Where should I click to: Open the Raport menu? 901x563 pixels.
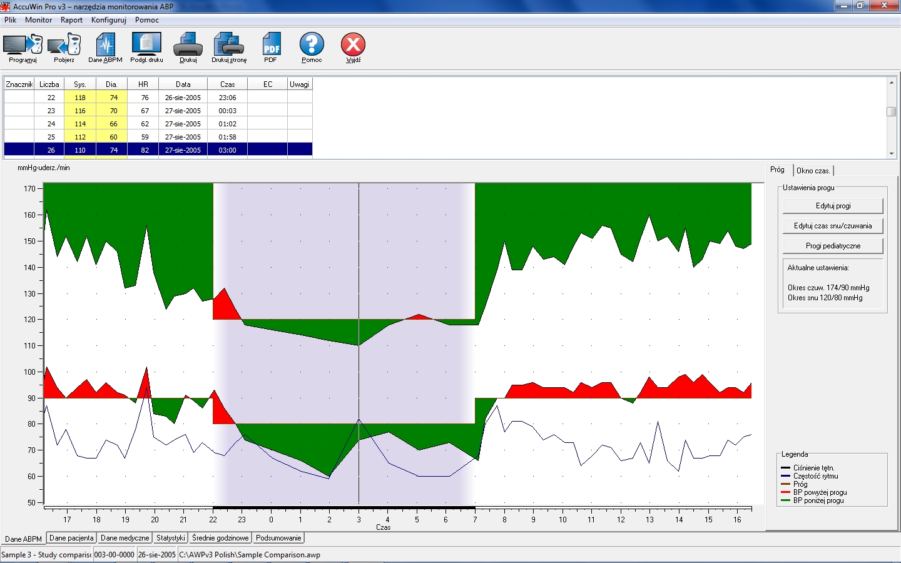pos(71,20)
